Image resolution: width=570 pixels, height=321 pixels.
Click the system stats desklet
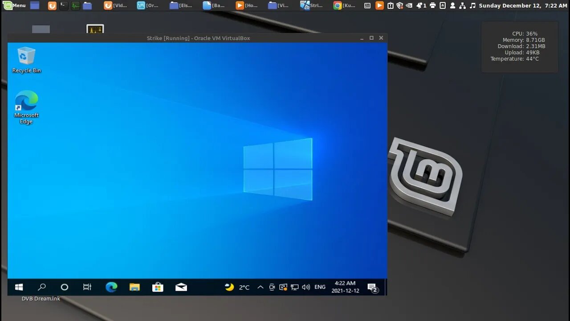pyautogui.click(x=520, y=46)
